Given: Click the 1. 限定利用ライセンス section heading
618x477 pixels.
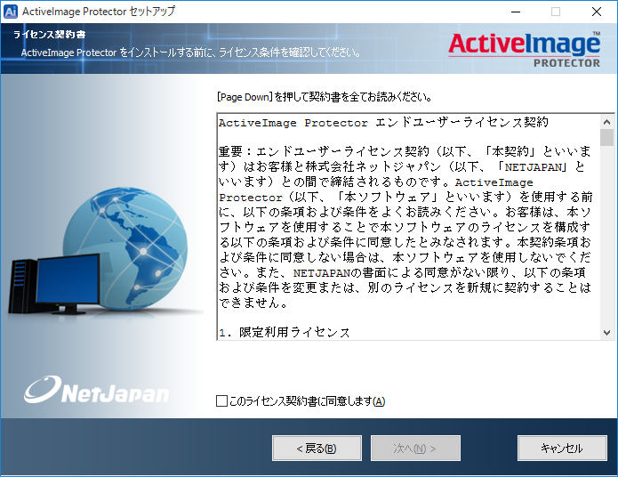Looking at the screenshot, I should point(285,332).
